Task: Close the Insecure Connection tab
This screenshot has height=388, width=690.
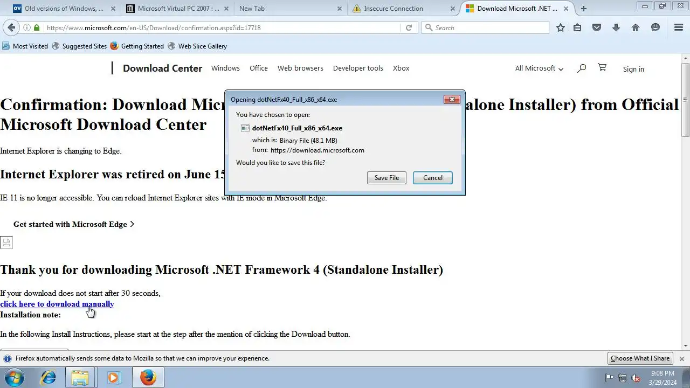Action: pyautogui.click(x=452, y=9)
